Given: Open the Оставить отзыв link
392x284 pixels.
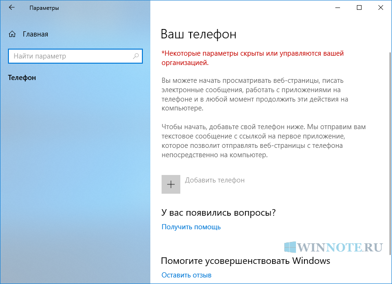Looking at the screenshot, I should coord(186,275).
